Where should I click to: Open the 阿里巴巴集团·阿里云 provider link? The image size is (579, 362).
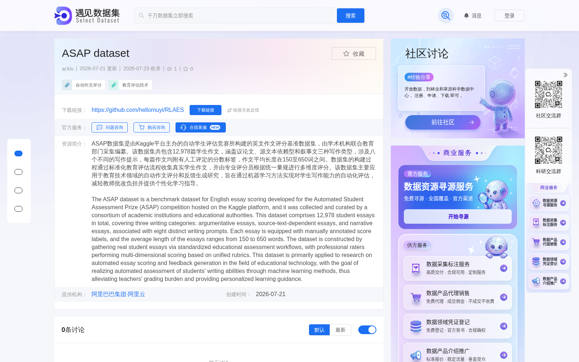coord(118,294)
